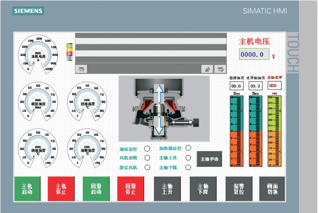Click the 加热器运行 indicator lamp

[188, 148]
